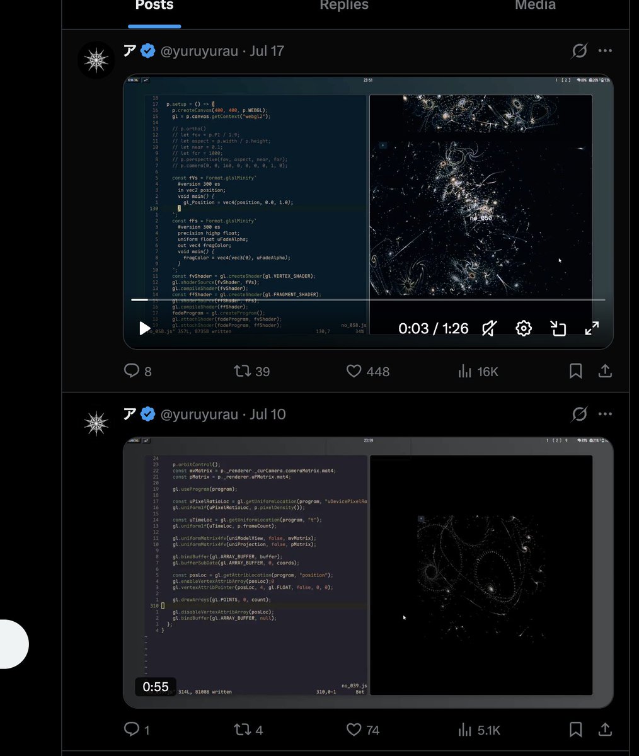Like the Jul 10 post

pos(363,730)
